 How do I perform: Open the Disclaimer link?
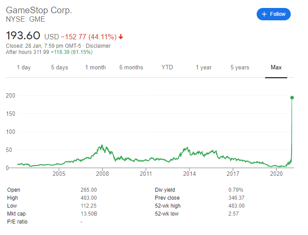pyautogui.click(x=98, y=46)
